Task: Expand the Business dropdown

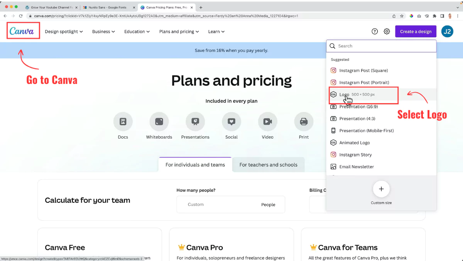Action: point(103,32)
